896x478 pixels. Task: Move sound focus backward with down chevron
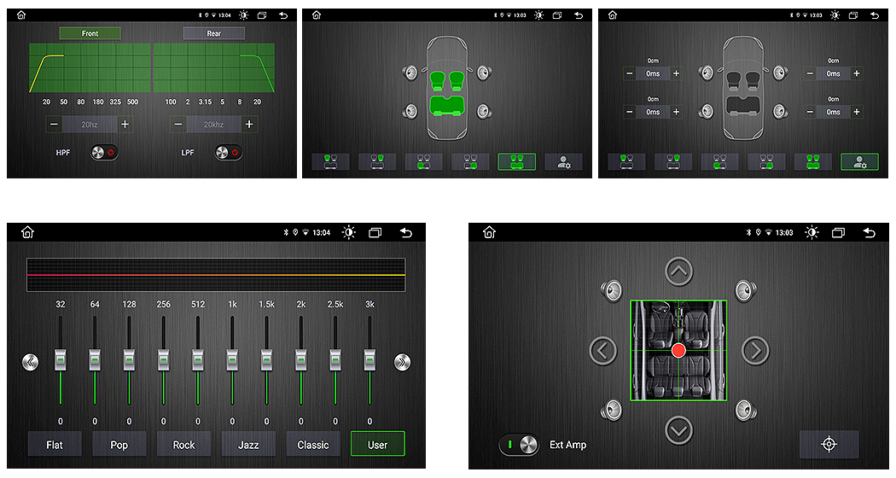pyautogui.click(x=679, y=430)
